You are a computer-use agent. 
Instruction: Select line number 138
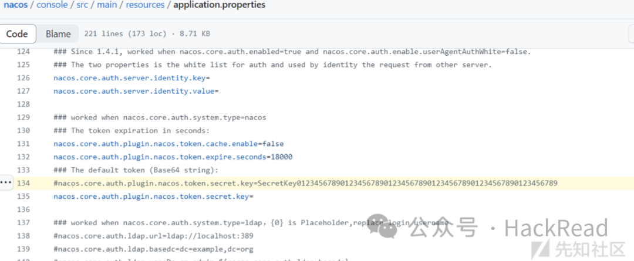(x=23, y=236)
